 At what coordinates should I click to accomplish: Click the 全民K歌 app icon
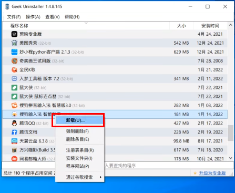pyautogui.click(x=14, y=70)
